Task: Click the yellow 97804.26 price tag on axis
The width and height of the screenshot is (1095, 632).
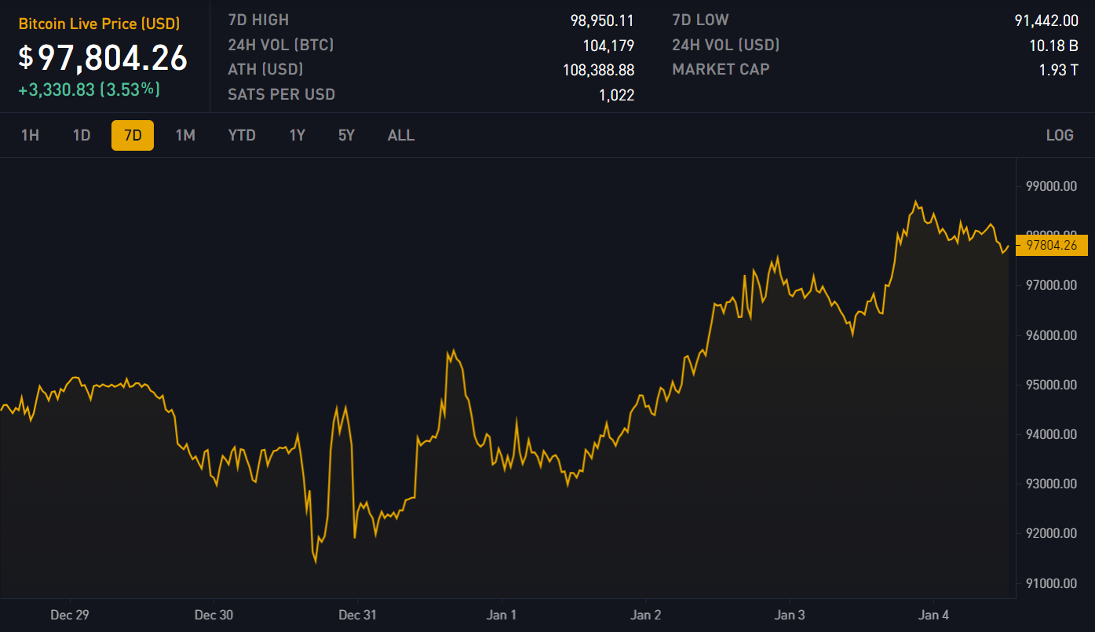Action: [1052, 245]
